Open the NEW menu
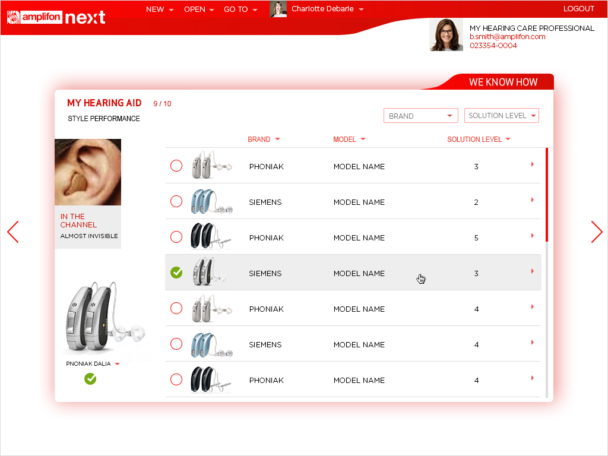 pyautogui.click(x=159, y=9)
